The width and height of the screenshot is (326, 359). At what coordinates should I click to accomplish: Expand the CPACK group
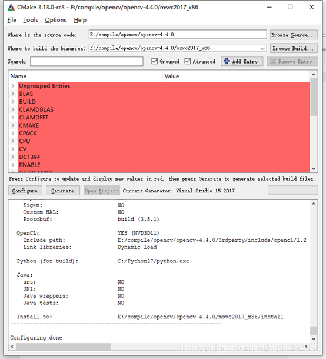13,133
